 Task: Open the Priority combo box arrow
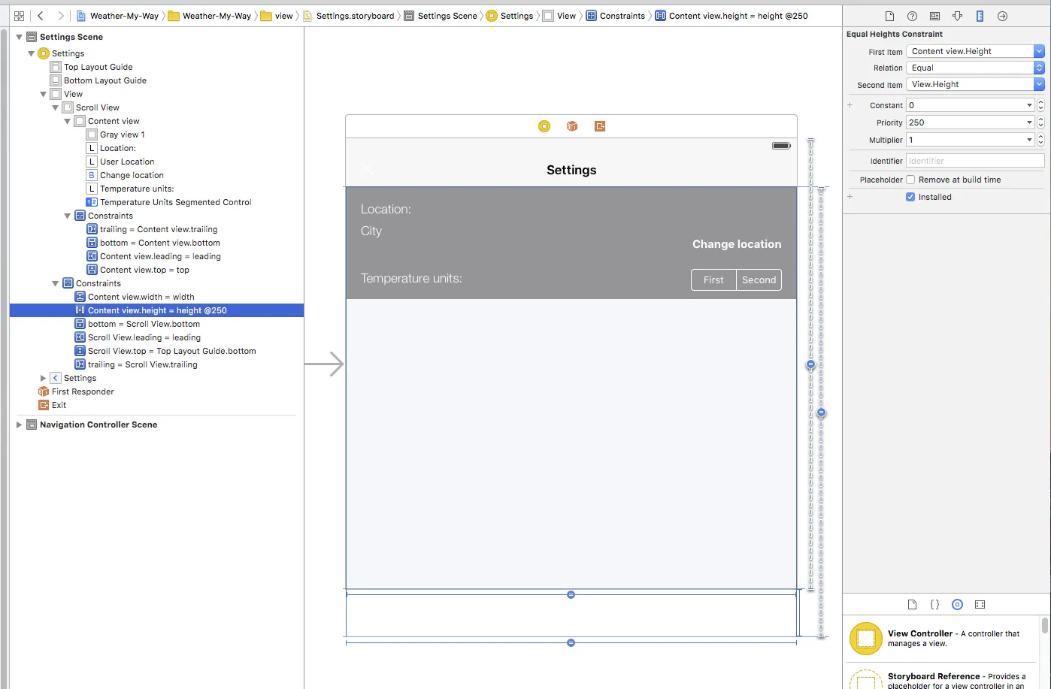1029,122
